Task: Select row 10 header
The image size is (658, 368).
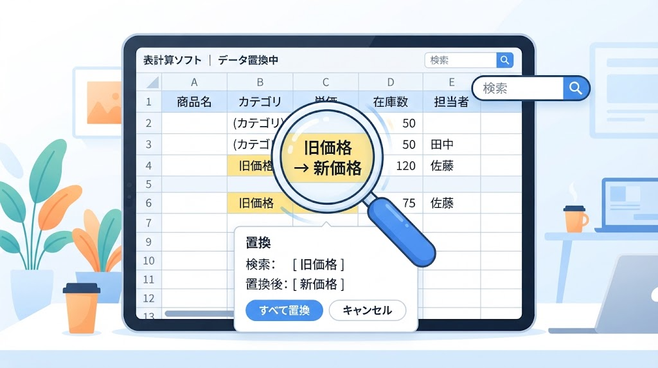Action: tap(148, 261)
